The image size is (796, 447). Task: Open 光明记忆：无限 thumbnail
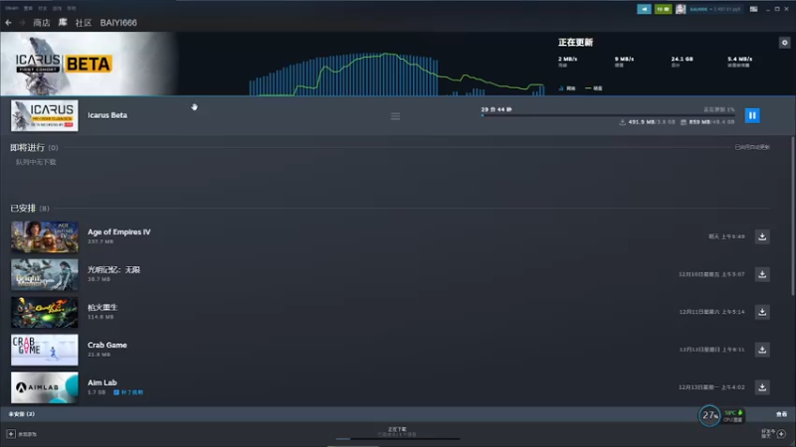pos(45,274)
